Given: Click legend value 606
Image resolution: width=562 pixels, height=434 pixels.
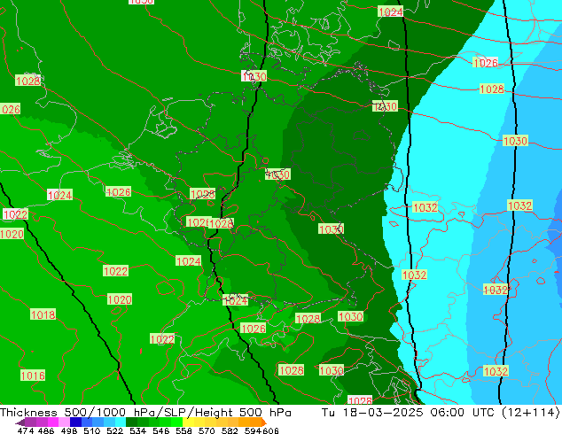Looking at the screenshot, I should coord(270,430).
